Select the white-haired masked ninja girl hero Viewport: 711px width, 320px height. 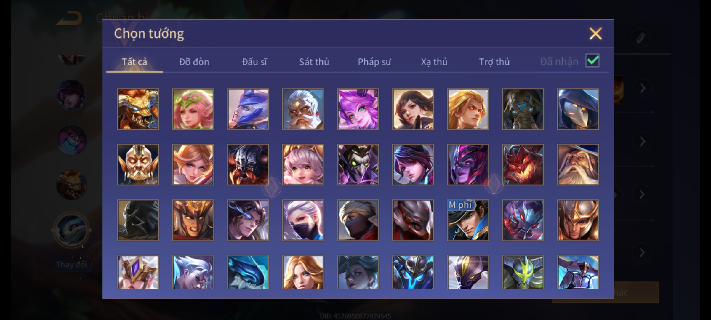303,220
